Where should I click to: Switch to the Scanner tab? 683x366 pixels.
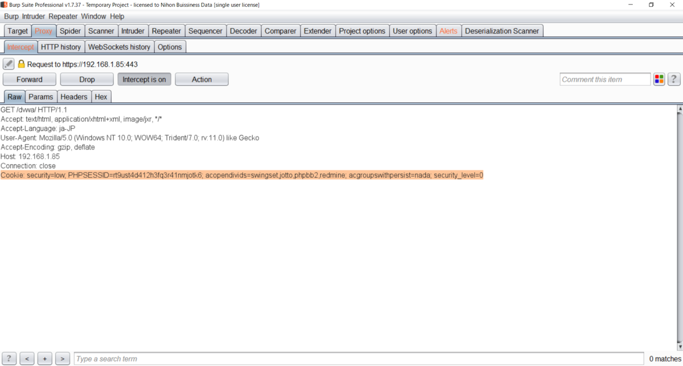(x=101, y=31)
